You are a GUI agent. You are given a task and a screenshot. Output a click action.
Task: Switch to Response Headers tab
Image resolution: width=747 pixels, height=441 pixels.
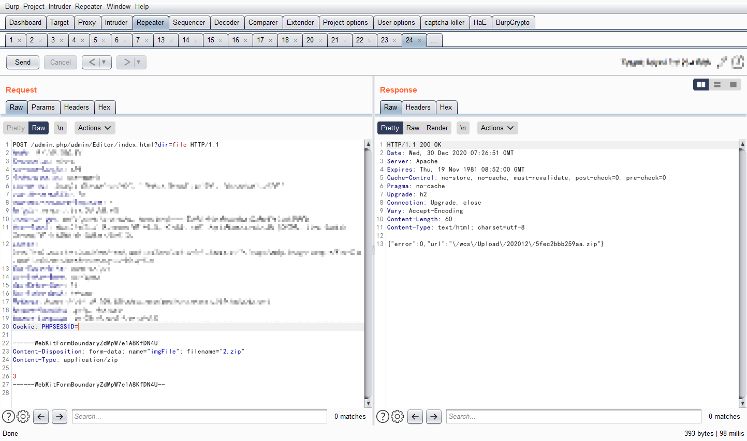coord(418,107)
